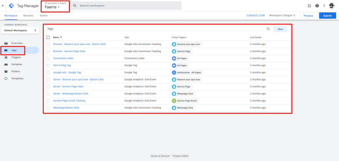
Task: Open the WhatsApp Button Click tag link
Action: [x=66, y=108]
